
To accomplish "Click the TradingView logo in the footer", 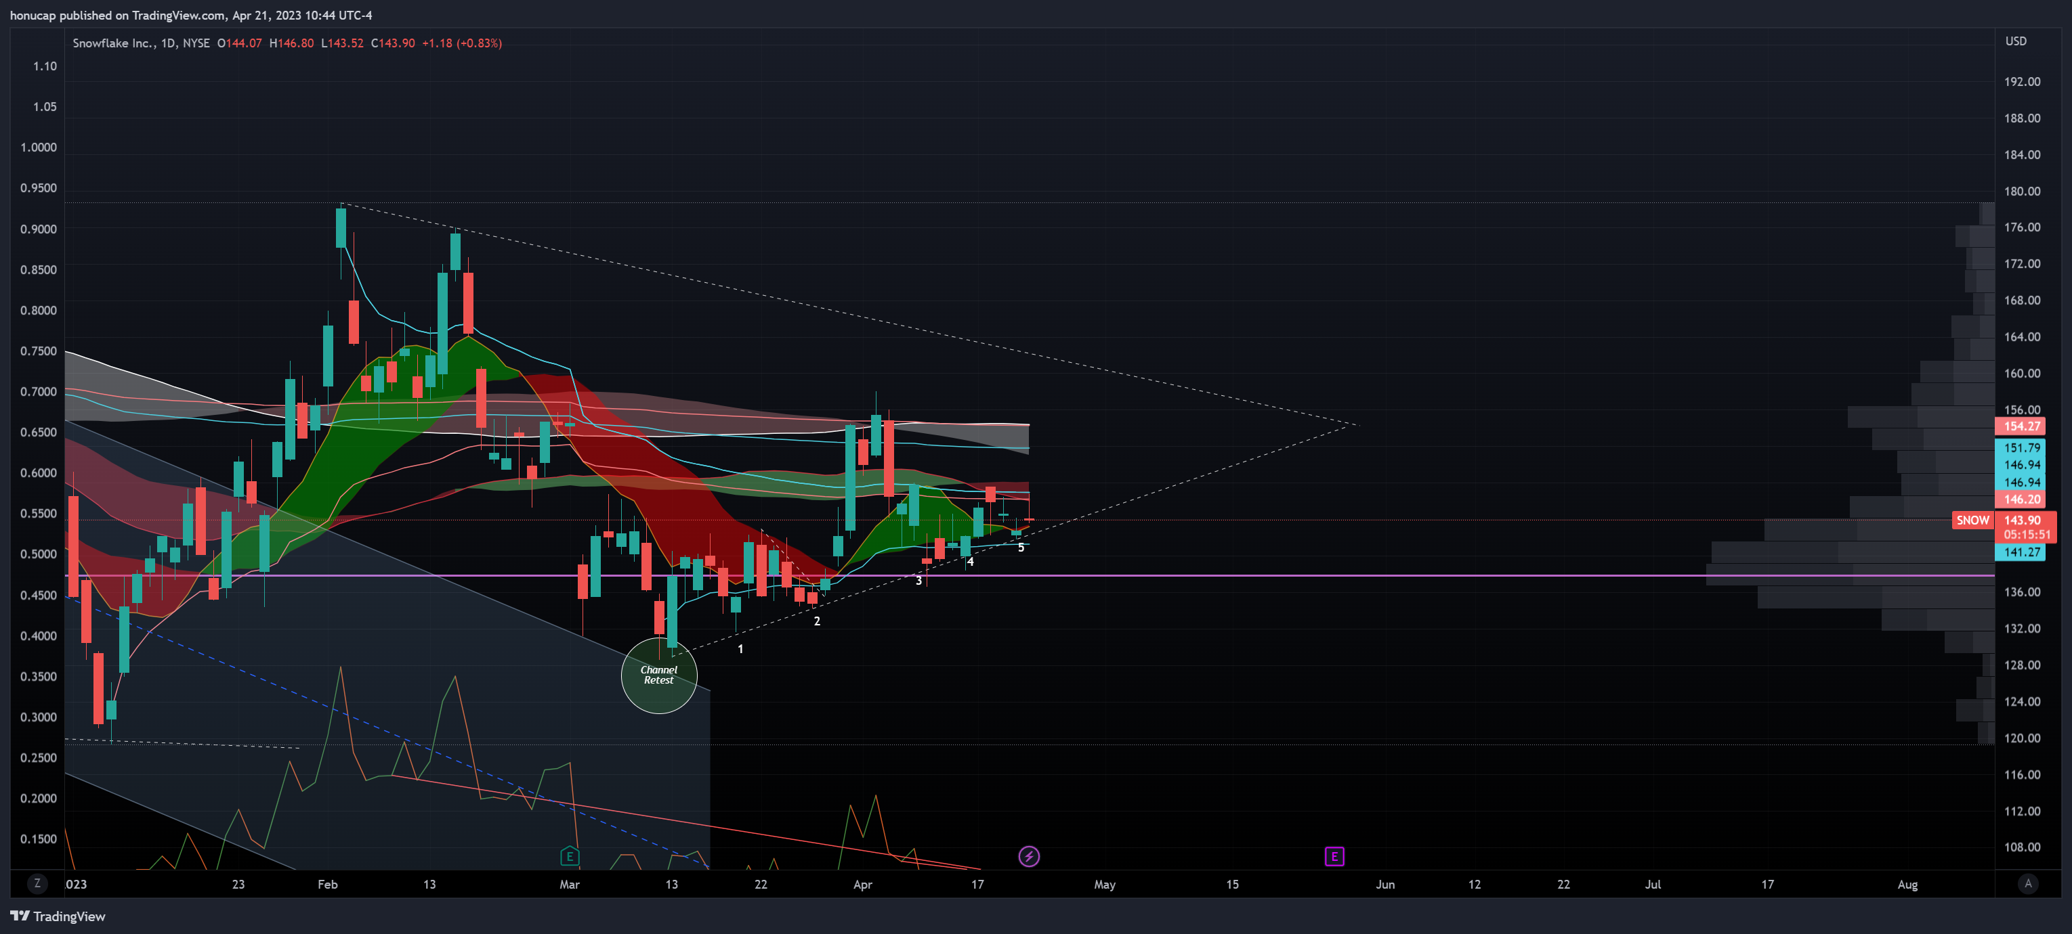I will [x=58, y=916].
